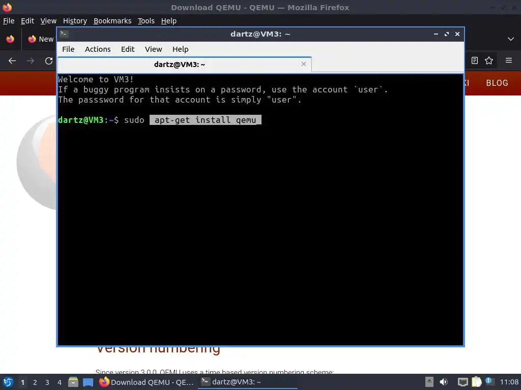Switch to desktop workspace 3

[47, 382]
